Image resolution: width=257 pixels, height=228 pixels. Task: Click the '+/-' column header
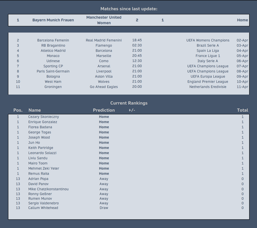tap(132, 110)
